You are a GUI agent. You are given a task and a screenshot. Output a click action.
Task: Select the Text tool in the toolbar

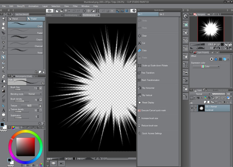coord(3,110)
